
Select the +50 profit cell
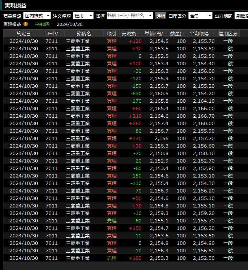[x=137, y=198]
